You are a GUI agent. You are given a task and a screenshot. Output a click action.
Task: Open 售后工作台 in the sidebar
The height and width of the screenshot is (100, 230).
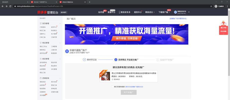(43, 46)
